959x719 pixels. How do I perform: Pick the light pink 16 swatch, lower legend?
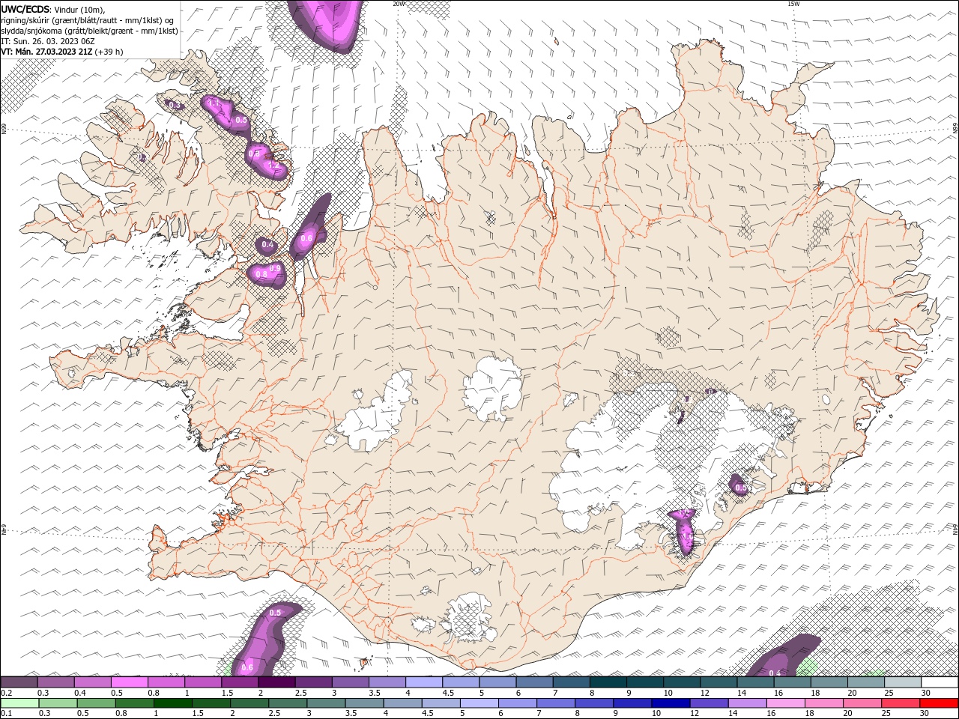click(785, 703)
